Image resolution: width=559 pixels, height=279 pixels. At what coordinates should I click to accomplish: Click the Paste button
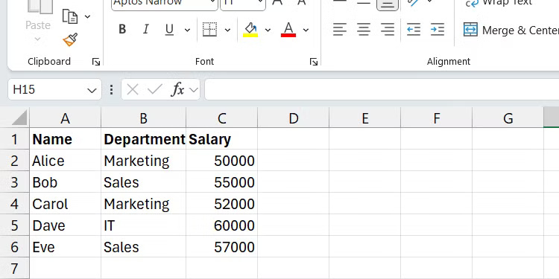pos(38,16)
